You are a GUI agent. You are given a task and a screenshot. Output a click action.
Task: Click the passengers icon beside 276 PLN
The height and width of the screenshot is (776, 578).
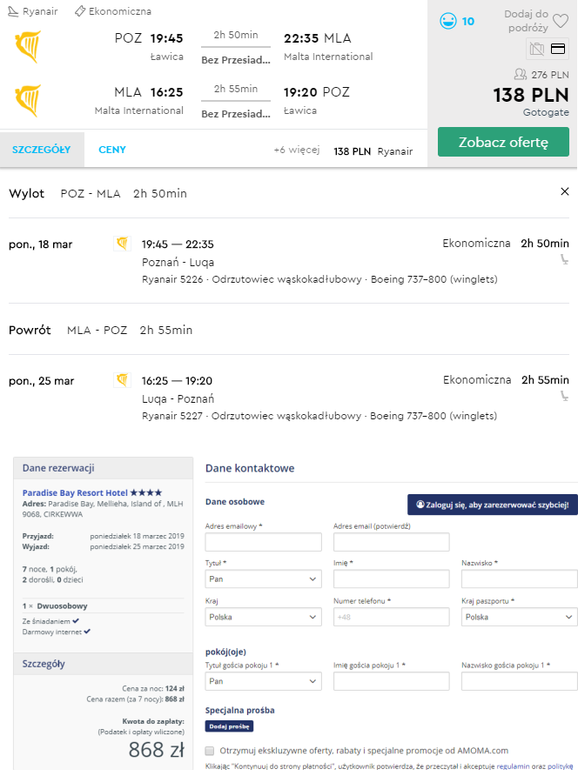[521, 74]
